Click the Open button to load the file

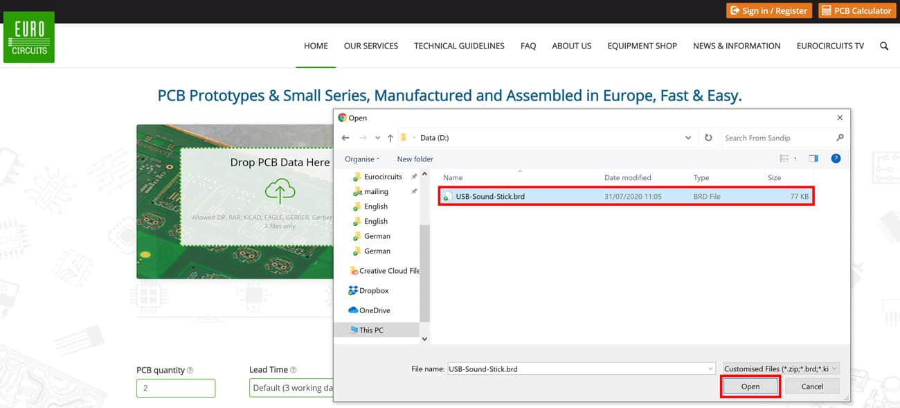(750, 386)
